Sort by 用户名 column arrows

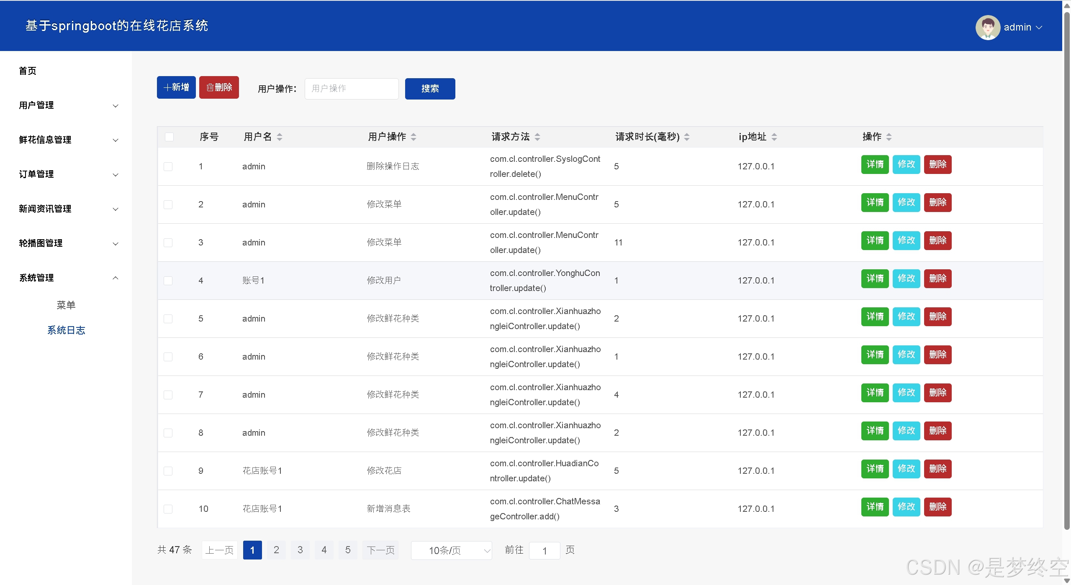coord(280,137)
